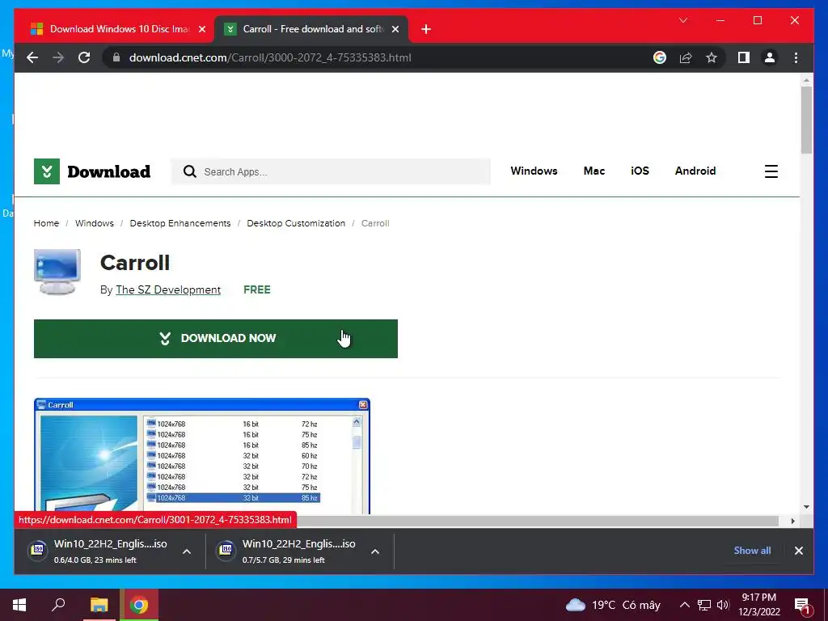Open the Google icon in address bar
The height and width of the screenshot is (621, 828).
[660, 57]
